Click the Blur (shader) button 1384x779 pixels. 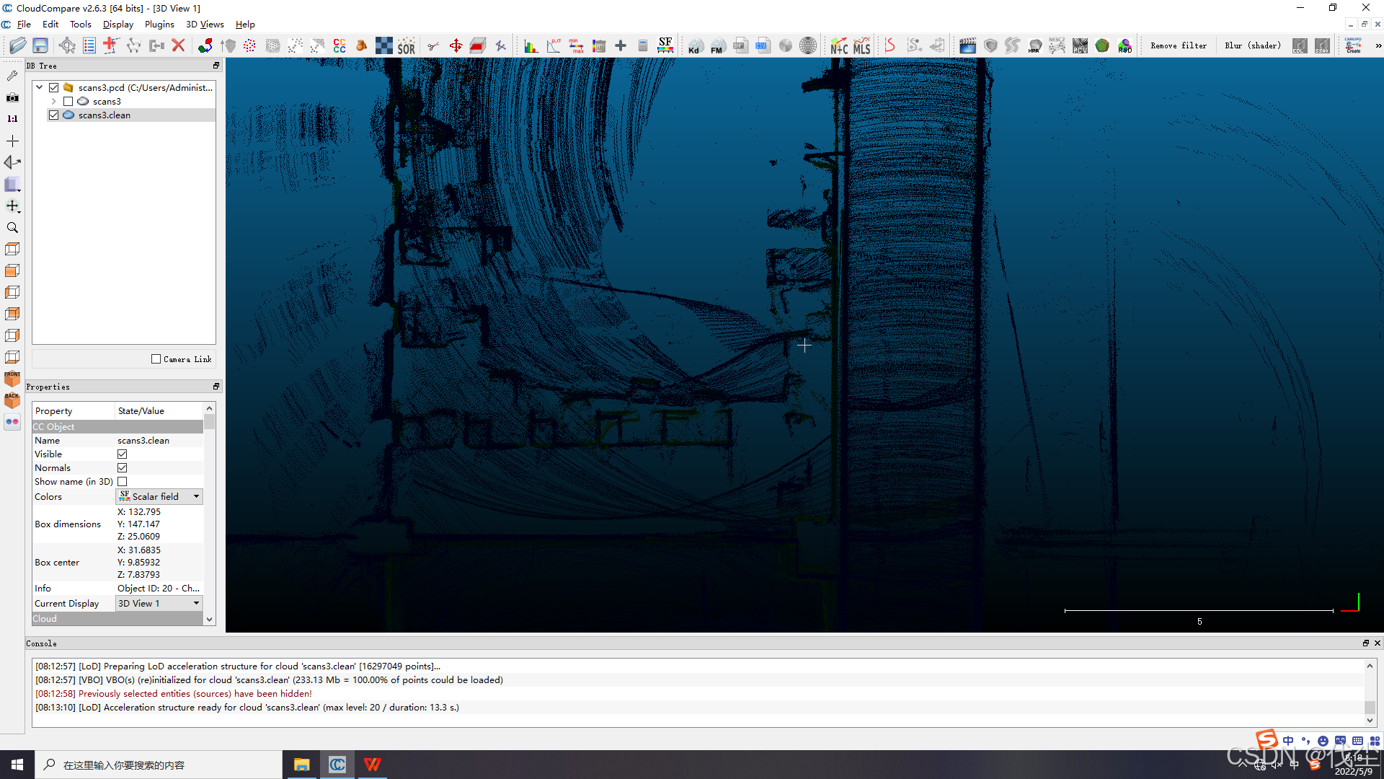1253,46
